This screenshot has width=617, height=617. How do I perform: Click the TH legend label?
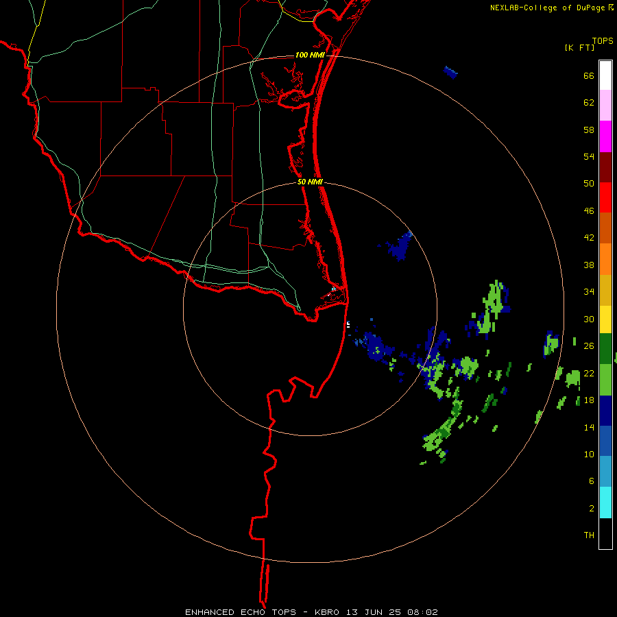pyautogui.click(x=589, y=535)
